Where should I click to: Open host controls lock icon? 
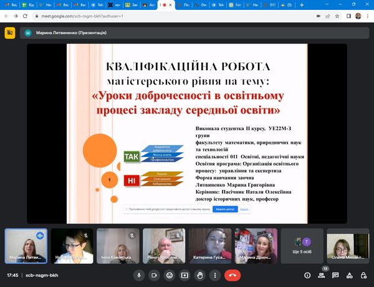tap(363, 275)
